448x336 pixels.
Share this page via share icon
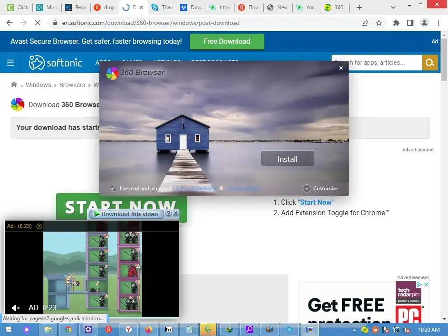(x=365, y=23)
